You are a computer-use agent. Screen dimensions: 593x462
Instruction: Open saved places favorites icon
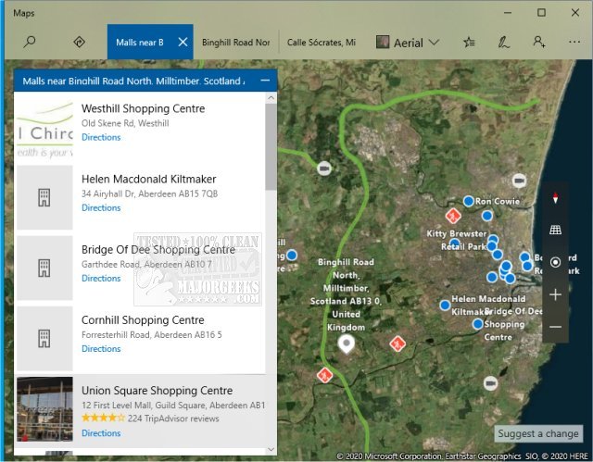pyautogui.click(x=469, y=43)
